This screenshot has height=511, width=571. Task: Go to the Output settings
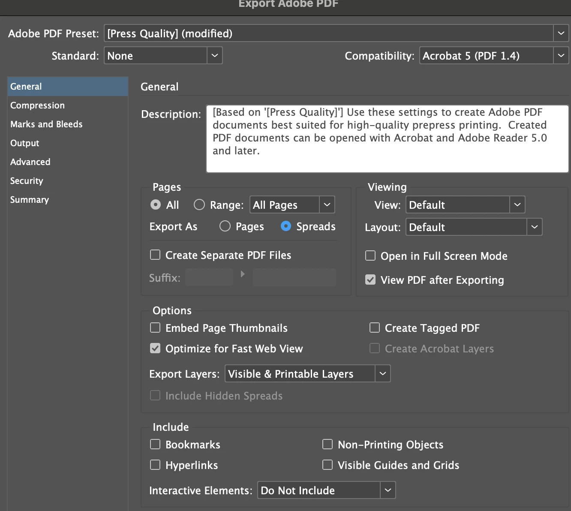point(68,143)
